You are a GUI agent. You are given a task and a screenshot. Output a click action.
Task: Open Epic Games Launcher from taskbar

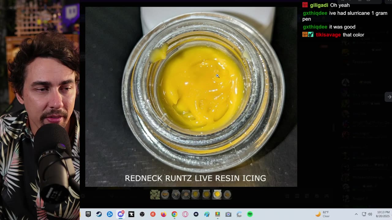88,214
